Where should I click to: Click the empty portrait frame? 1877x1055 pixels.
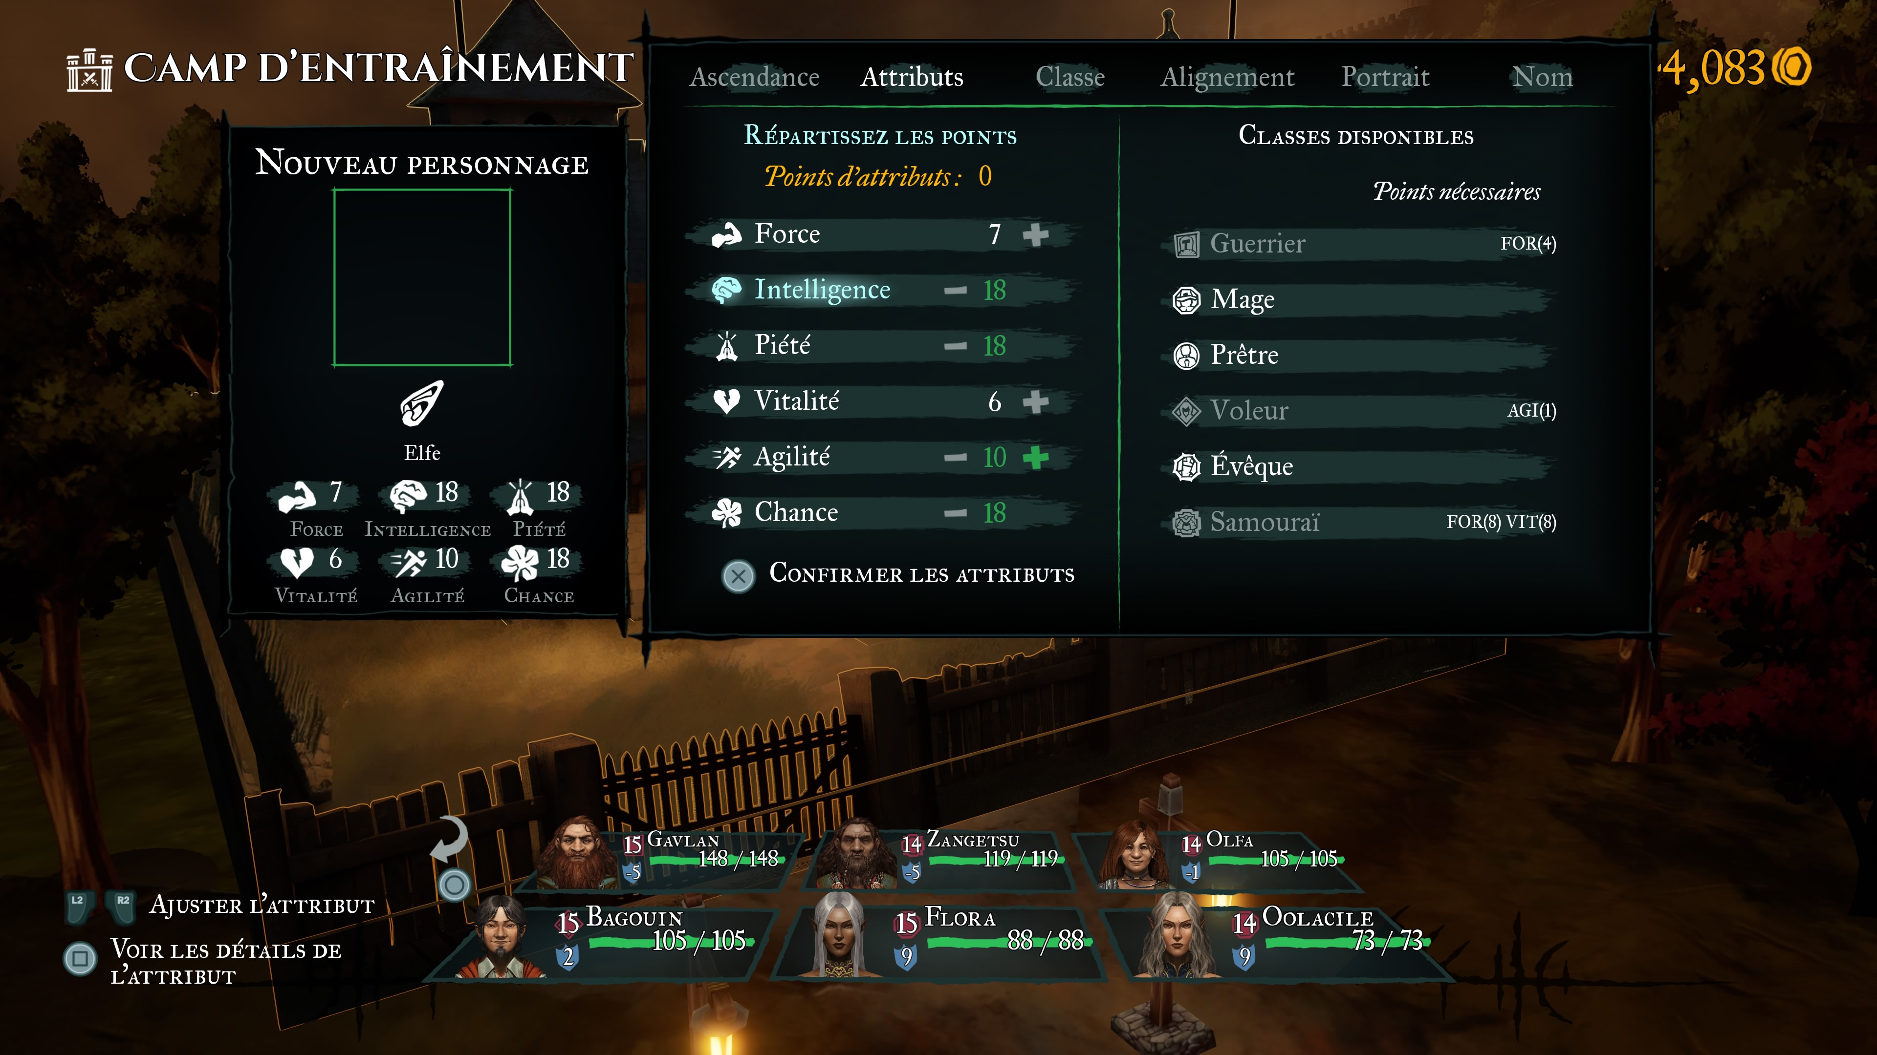pyautogui.click(x=422, y=277)
